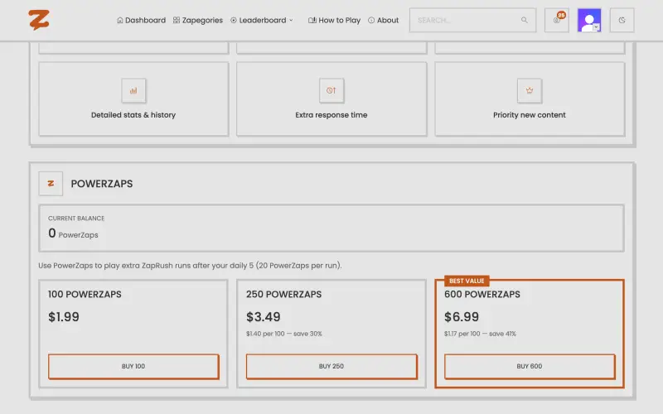Click the '$1.17 per 100 — save 41%' note

(x=481, y=334)
